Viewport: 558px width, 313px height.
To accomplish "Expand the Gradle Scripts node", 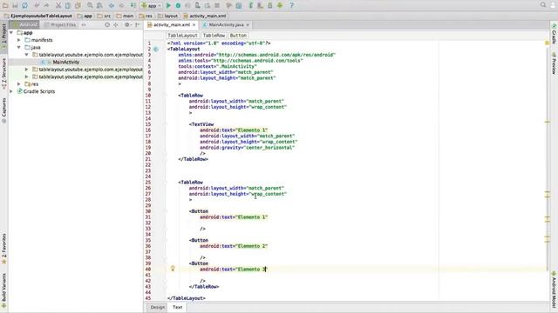I will coord(11,91).
